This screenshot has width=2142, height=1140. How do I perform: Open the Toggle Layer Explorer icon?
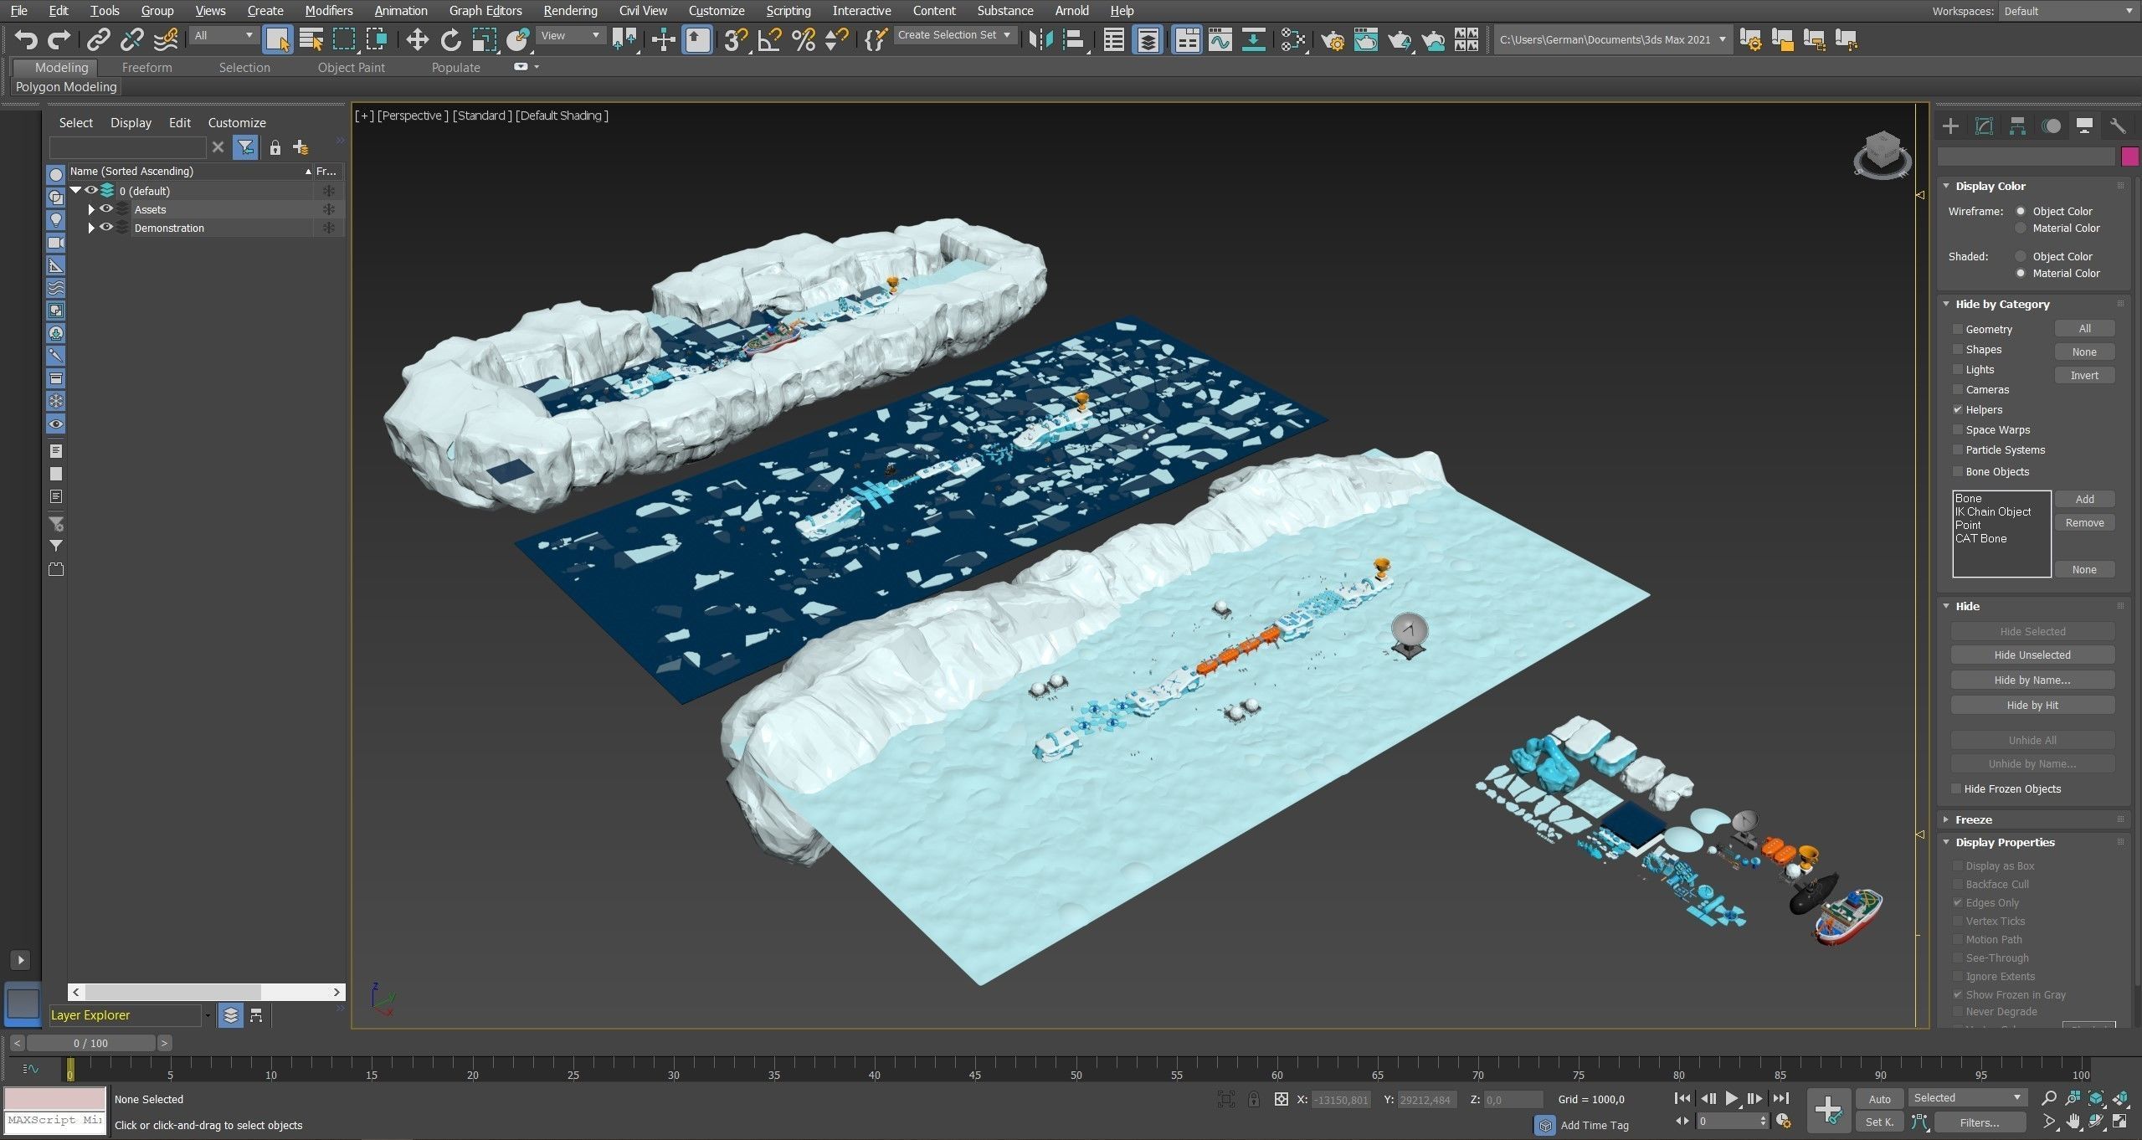tap(1148, 39)
